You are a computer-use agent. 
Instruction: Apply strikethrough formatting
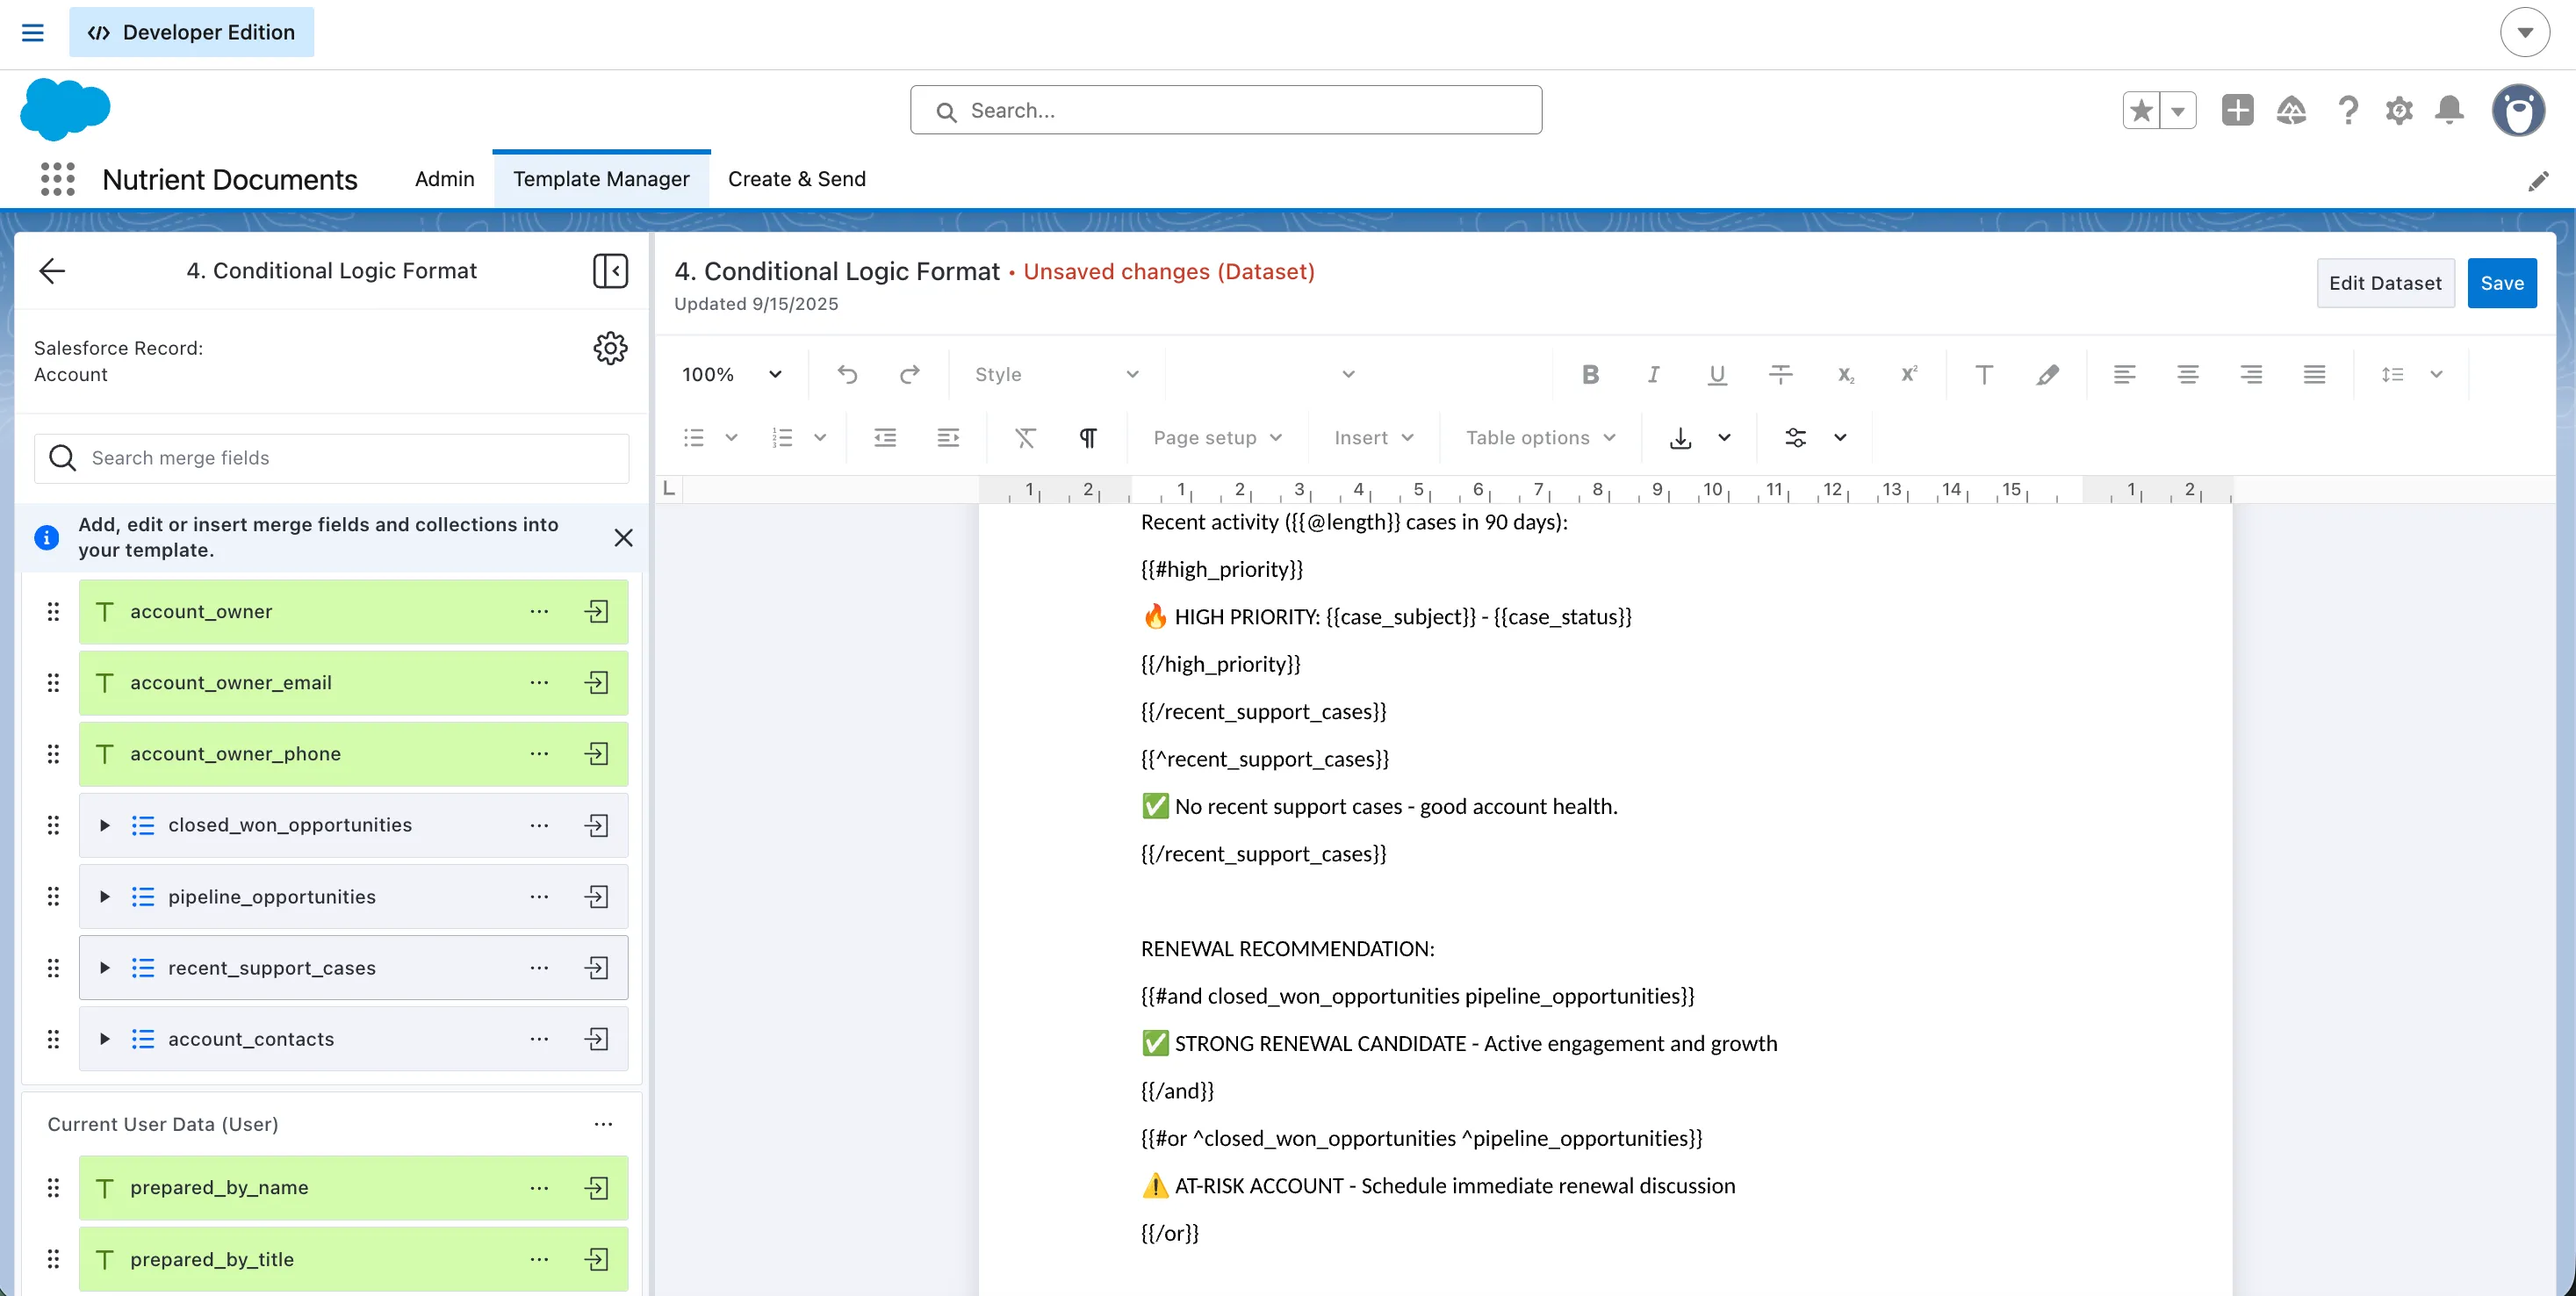pyautogui.click(x=1781, y=374)
